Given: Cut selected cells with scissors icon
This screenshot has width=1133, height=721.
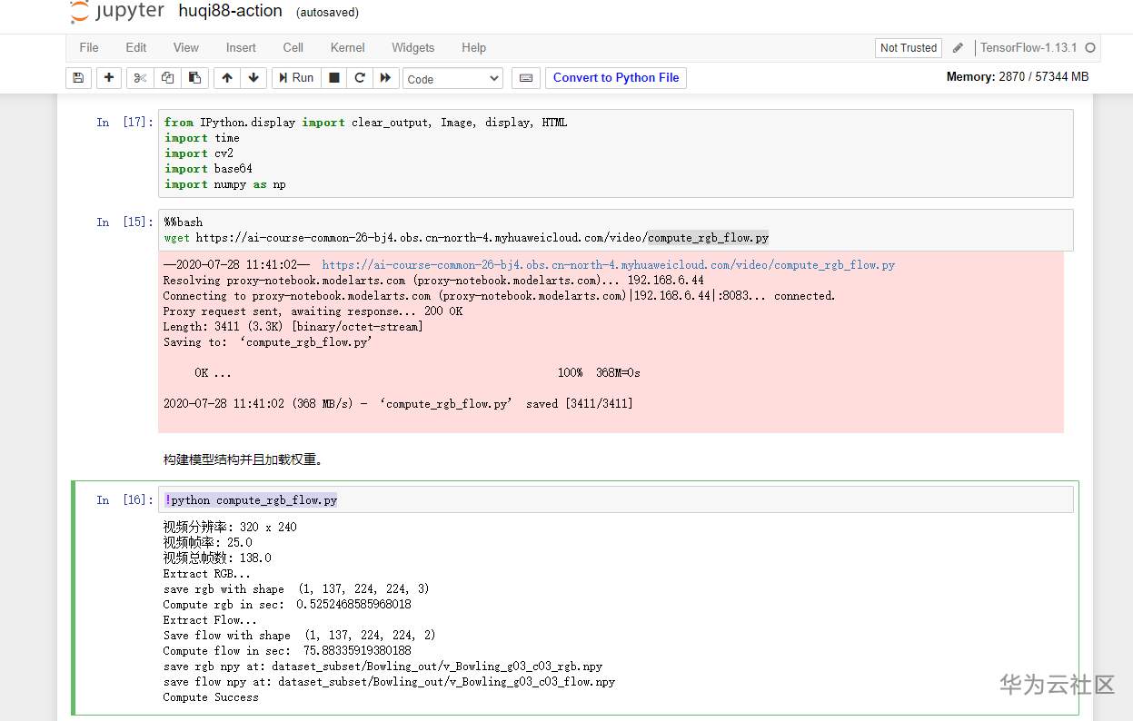Looking at the screenshot, I should tap(140, 78).
